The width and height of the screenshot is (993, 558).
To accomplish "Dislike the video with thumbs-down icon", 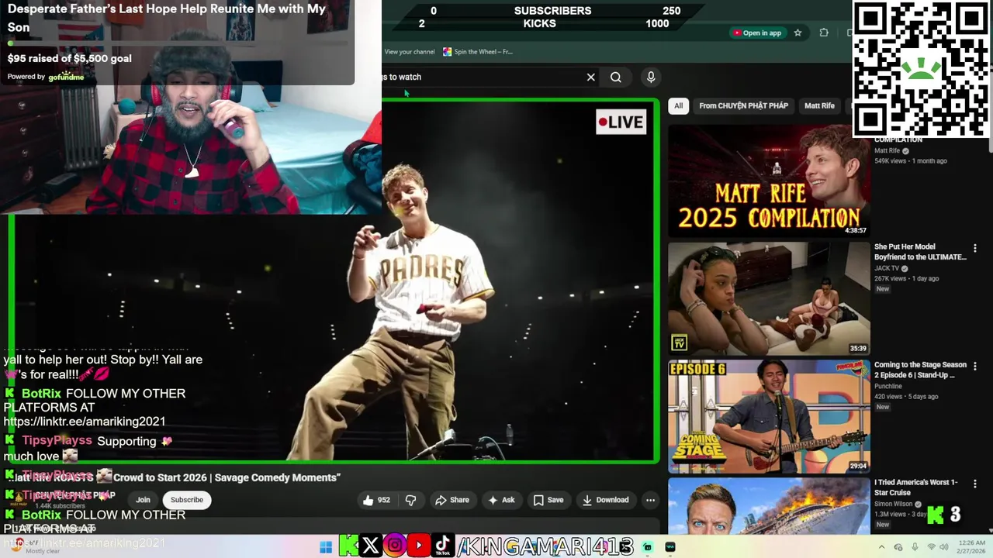I will (411, 500).
